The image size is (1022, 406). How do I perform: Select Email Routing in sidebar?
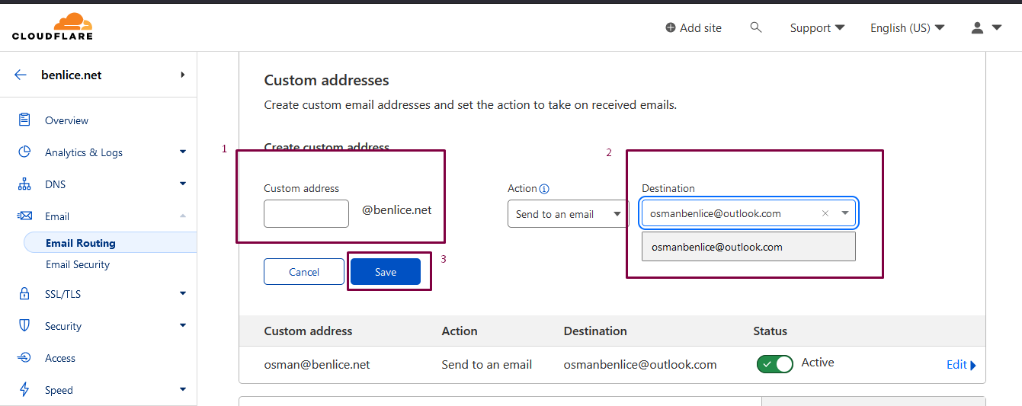81,243
